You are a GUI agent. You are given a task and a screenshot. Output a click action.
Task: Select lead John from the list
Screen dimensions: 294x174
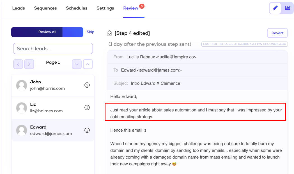(x=48, y=85)
